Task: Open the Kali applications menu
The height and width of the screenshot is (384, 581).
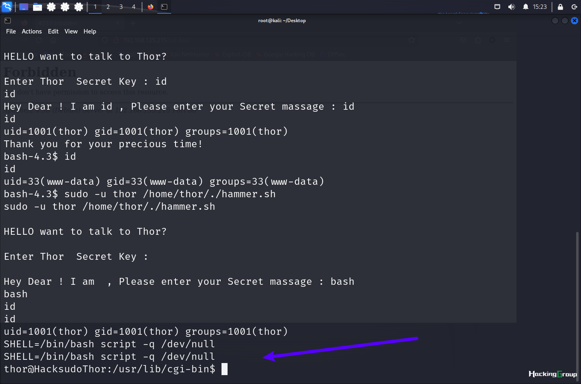Action: (x=7, y=6)
